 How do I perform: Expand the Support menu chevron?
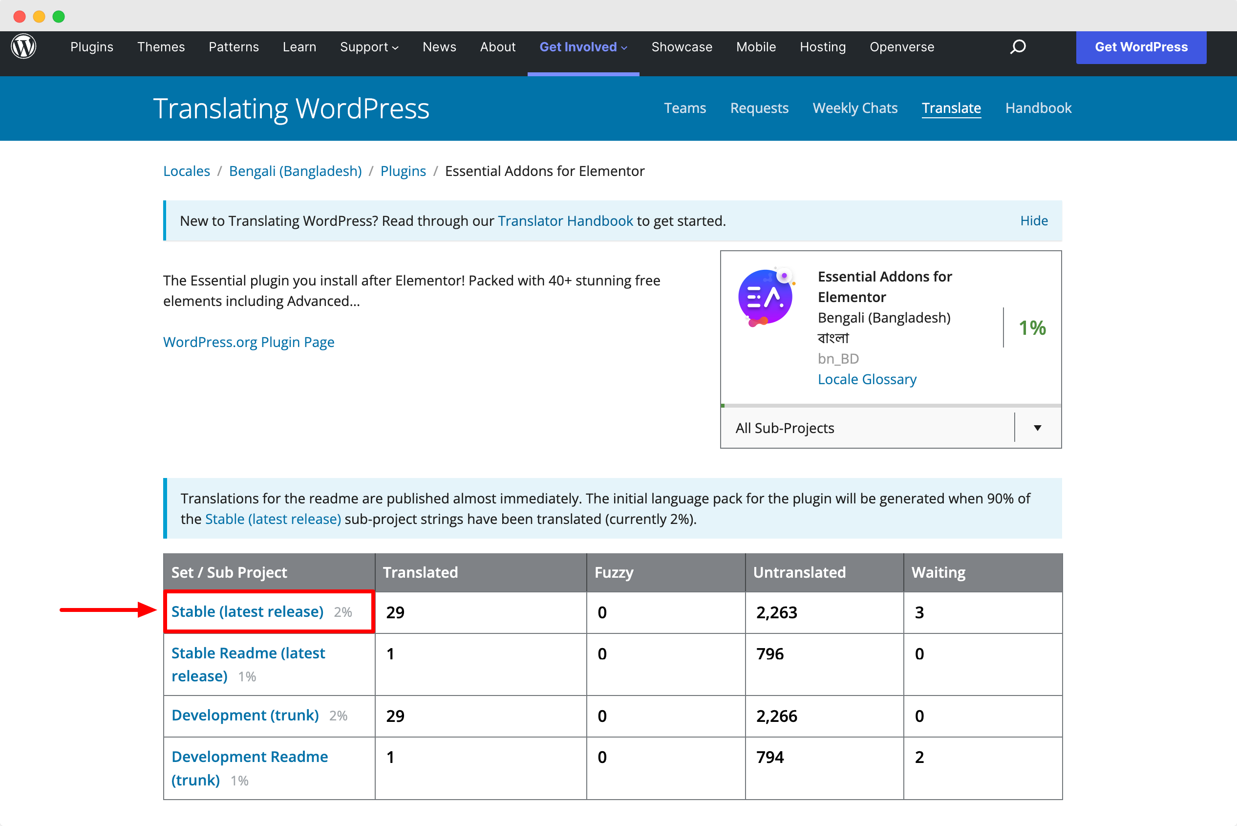pyautogui.click(x=395, y=48)
